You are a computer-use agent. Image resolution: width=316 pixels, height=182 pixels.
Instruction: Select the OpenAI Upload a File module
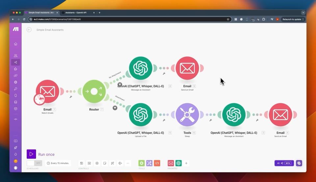pyautogui.click(x=141, y=115)
